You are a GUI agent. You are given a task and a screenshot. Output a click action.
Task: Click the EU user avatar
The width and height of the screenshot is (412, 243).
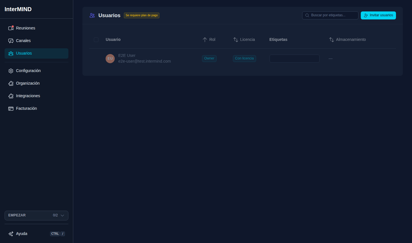[x=110, y=58]
